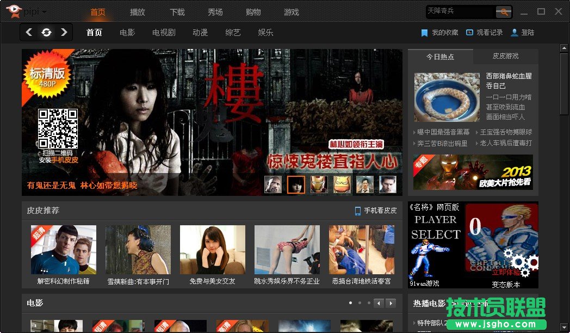Select the top 首页 tab
The height and width of the screenshot is (333, 570).
point(98,12)
